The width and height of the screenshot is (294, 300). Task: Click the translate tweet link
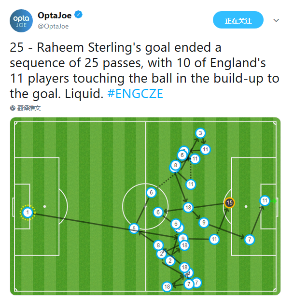pyautogui.click(x=29, y=108)
